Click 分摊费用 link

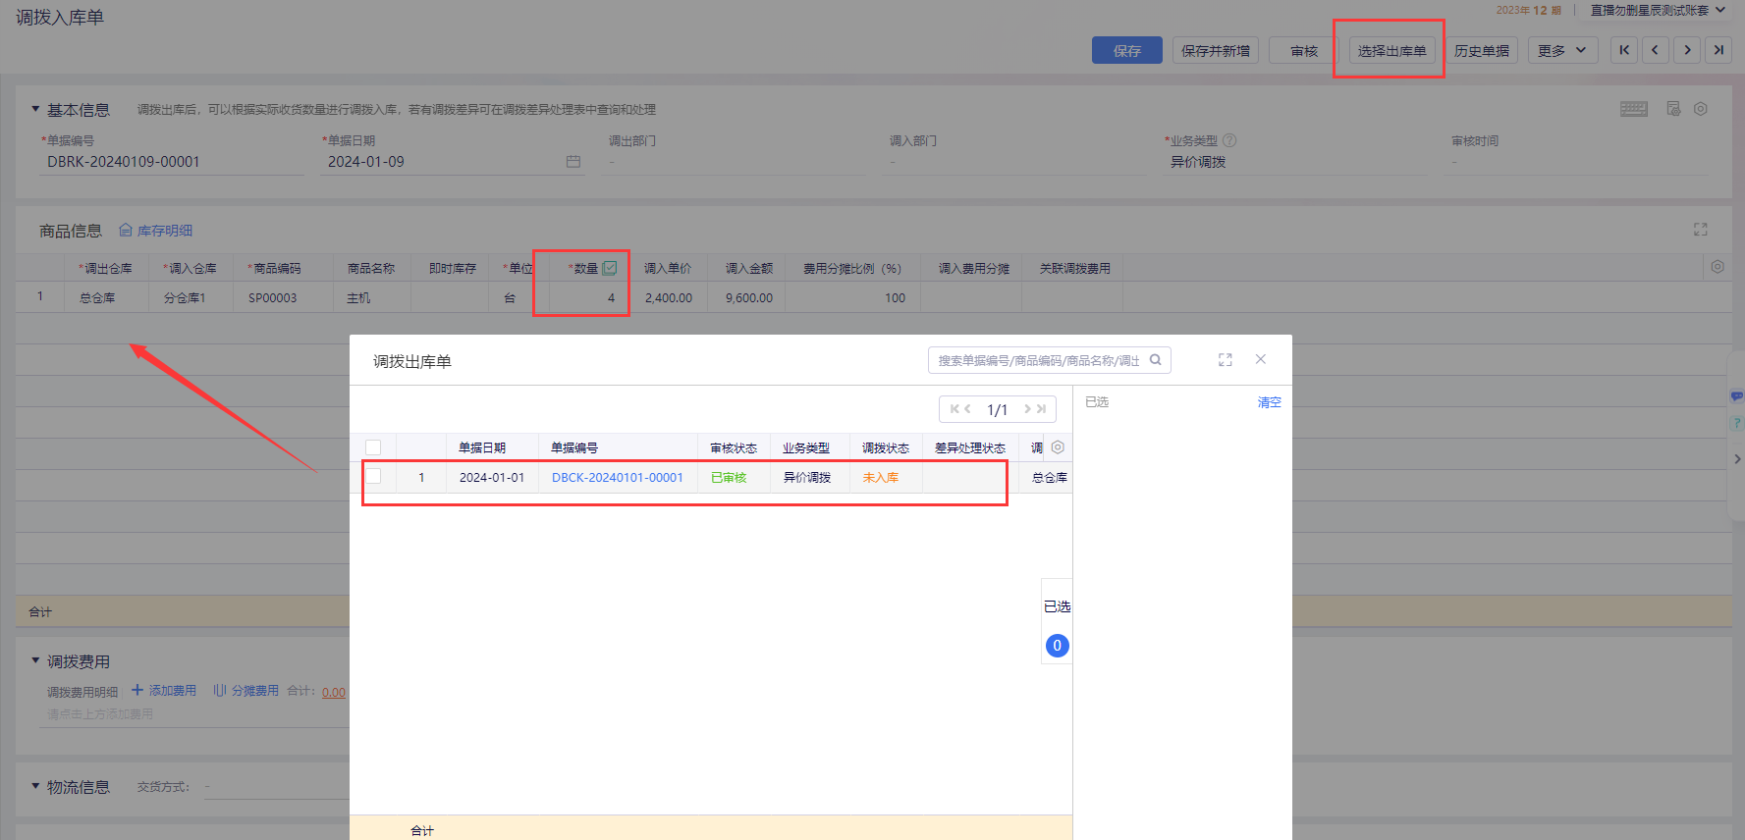(246, 691)
